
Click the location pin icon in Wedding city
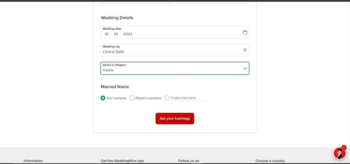[245, 50]
